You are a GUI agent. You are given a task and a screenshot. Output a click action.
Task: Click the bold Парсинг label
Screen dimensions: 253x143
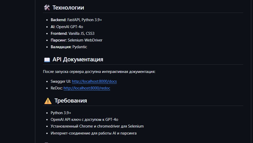pos(58,40)
